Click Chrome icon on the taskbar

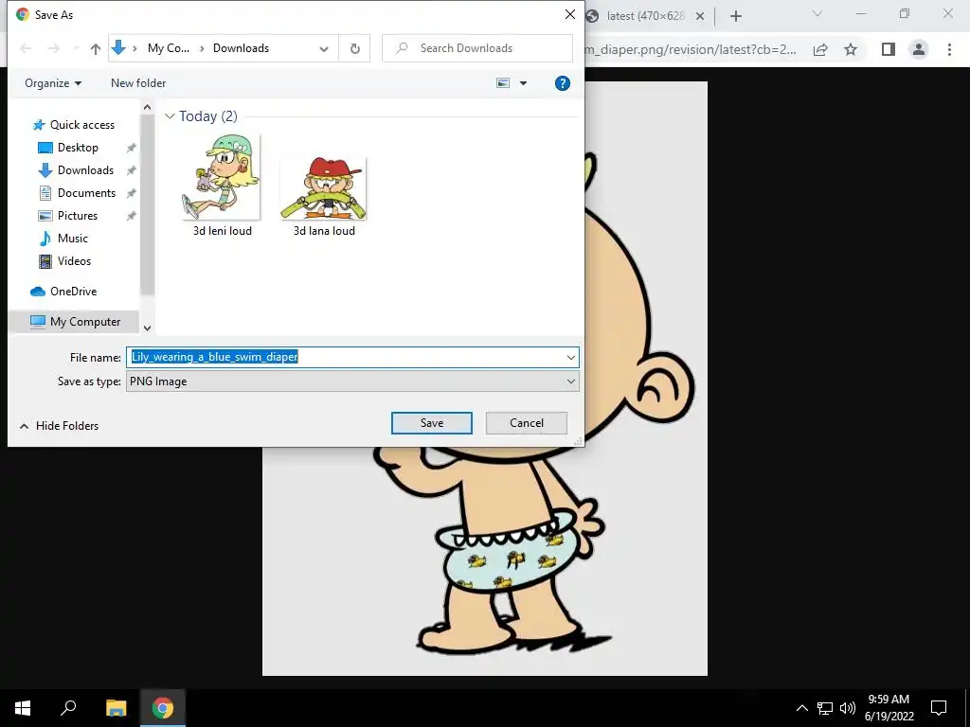163,708
